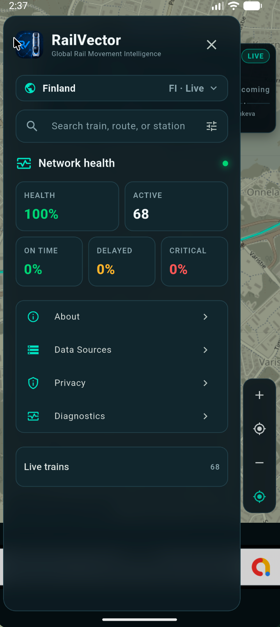Click the RailVector app logo
The height and width of the screenshot is (627, 280).
point(29,45)
